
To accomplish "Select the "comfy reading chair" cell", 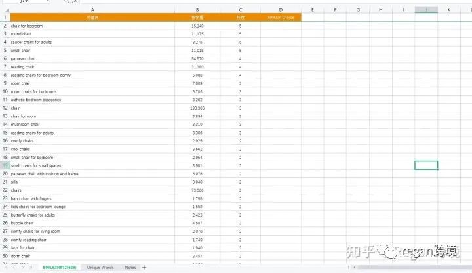I will [92, 240].
